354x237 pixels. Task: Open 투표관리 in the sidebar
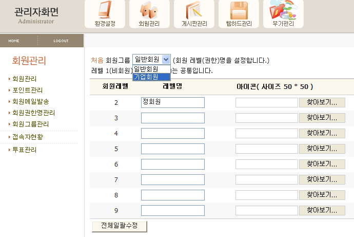coord(24,150)
